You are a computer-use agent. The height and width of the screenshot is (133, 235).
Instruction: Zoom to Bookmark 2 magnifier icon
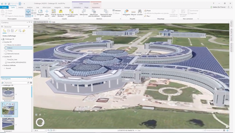4,104
